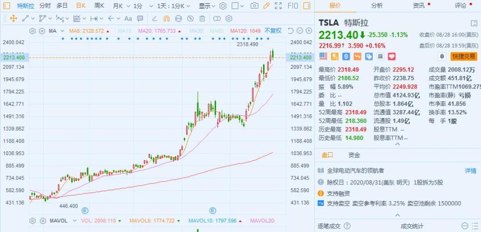481x232 pixels.
Task: Select the measurement ruler tool
Action: pos(76,19)
